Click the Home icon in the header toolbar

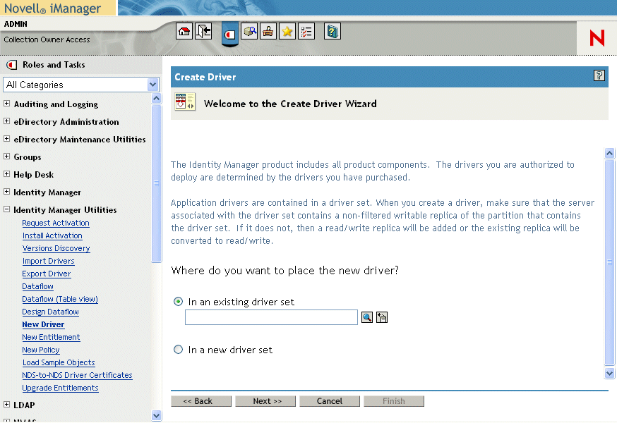click(x=184, y=31)
